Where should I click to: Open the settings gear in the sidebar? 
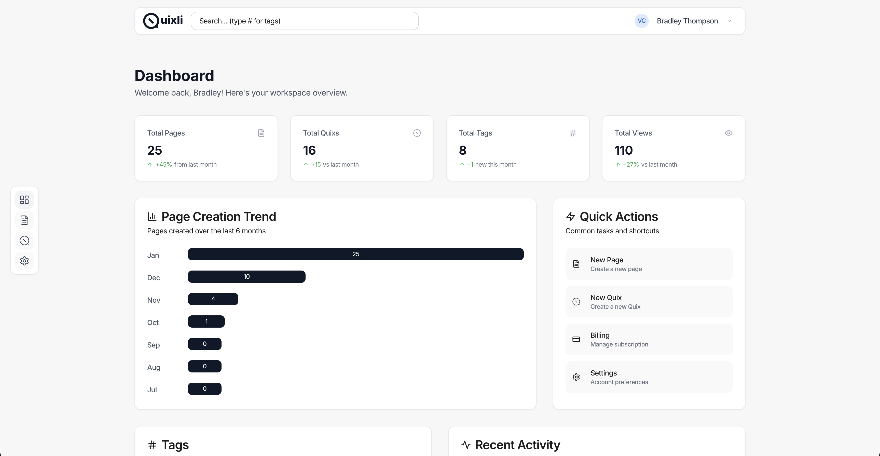pyautogui.click(x=24, y=261)
